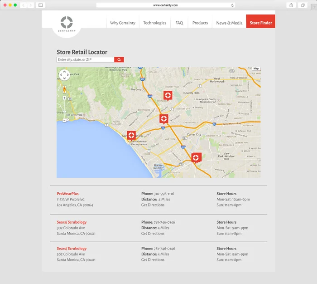The width and height of the screenshot is (317, 284).
Task: Click the Certainty logo
Action: [67, 24]
